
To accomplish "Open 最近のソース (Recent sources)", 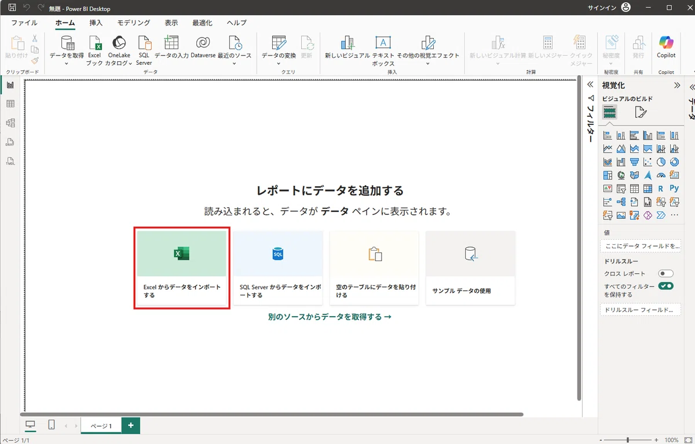I will 235,50.
